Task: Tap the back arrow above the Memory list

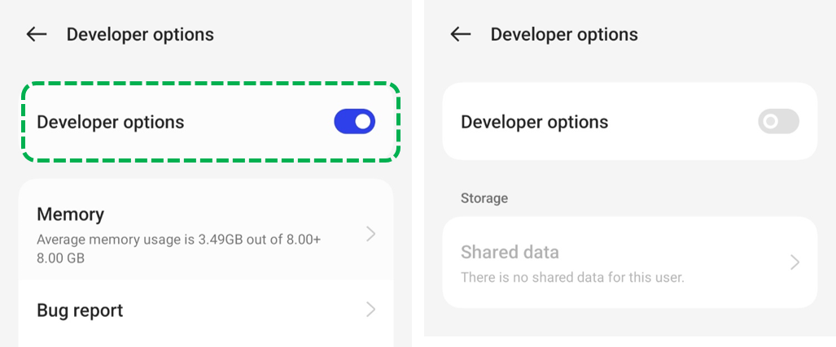Action: click(x=37, y=35)
